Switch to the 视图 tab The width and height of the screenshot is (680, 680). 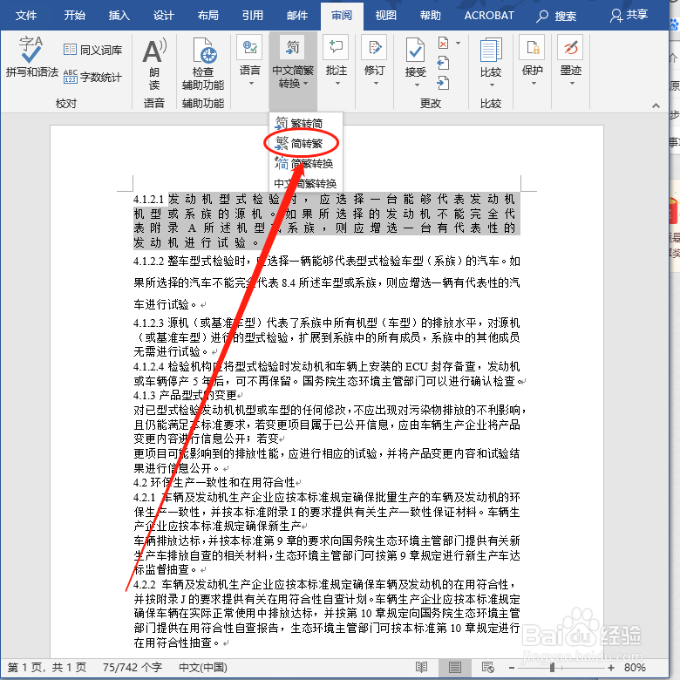386,16
